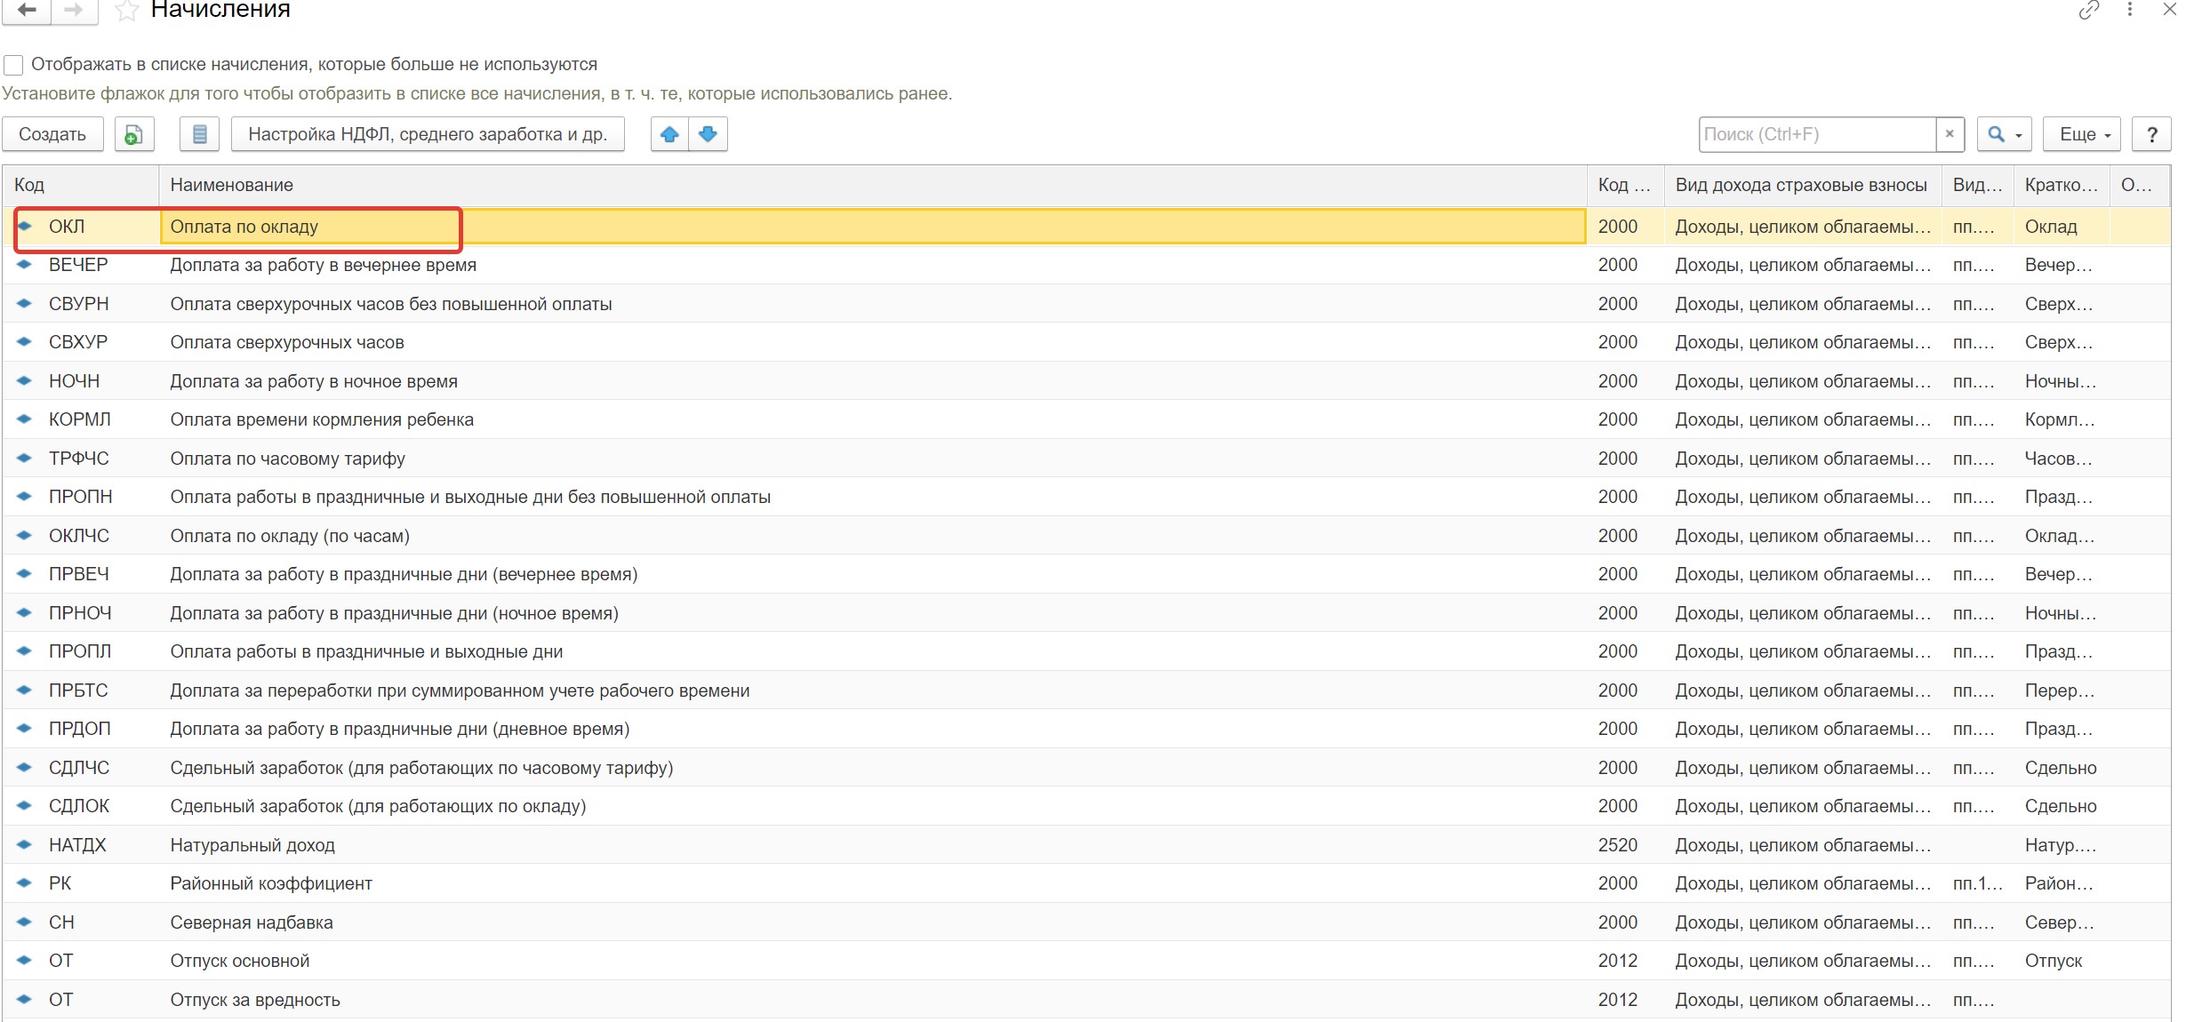Click the row icon next to ОКЛ
The image size is (2186, 1022).
pos(25,226)
